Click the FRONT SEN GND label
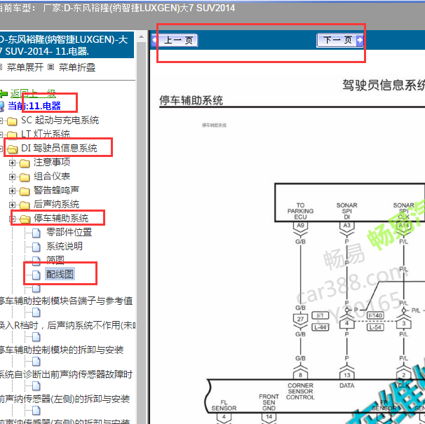Image resolution: width=425 pixels, height=424 pixels. (x=269, y=402)
